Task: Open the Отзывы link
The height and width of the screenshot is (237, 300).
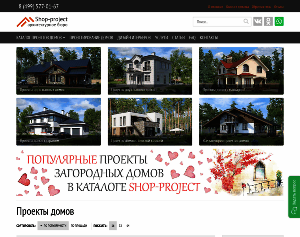Action: tap(279, 7)
